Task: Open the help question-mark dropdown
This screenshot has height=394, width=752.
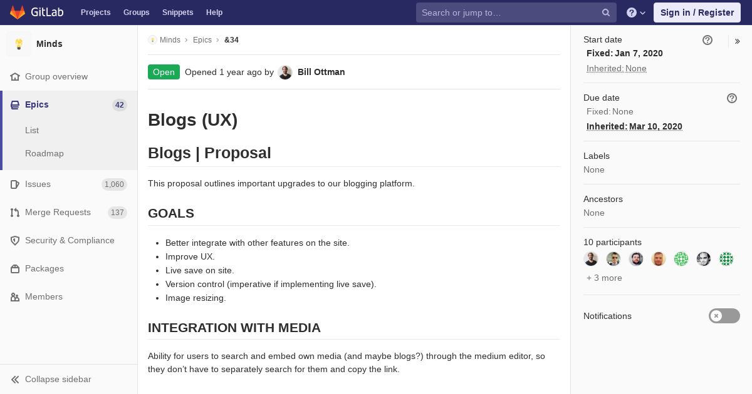Action: (636, 13)
